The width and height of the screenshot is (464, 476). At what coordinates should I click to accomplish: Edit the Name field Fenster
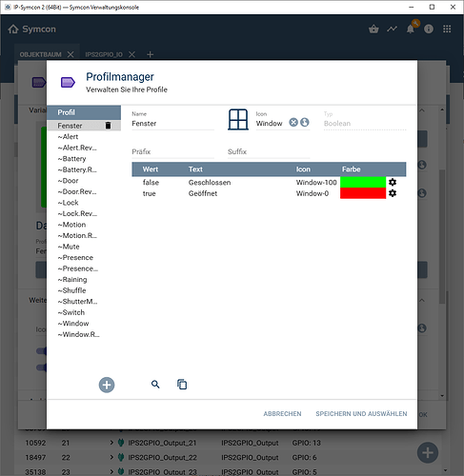[173, 124]
